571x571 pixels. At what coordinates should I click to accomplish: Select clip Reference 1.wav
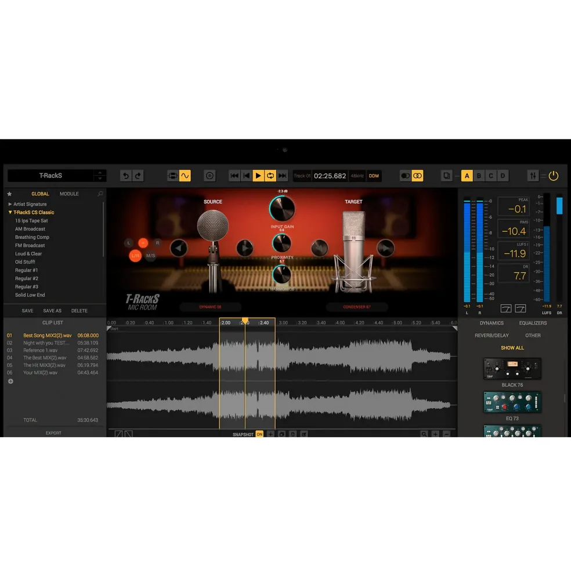(52, 350)
